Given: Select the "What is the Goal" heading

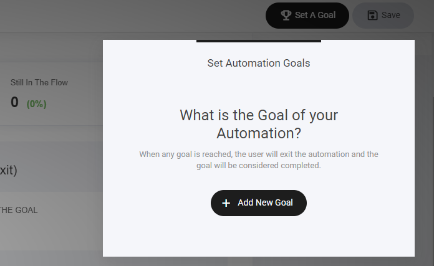Looking at the screenshot, I should click(x=258, y=124).
